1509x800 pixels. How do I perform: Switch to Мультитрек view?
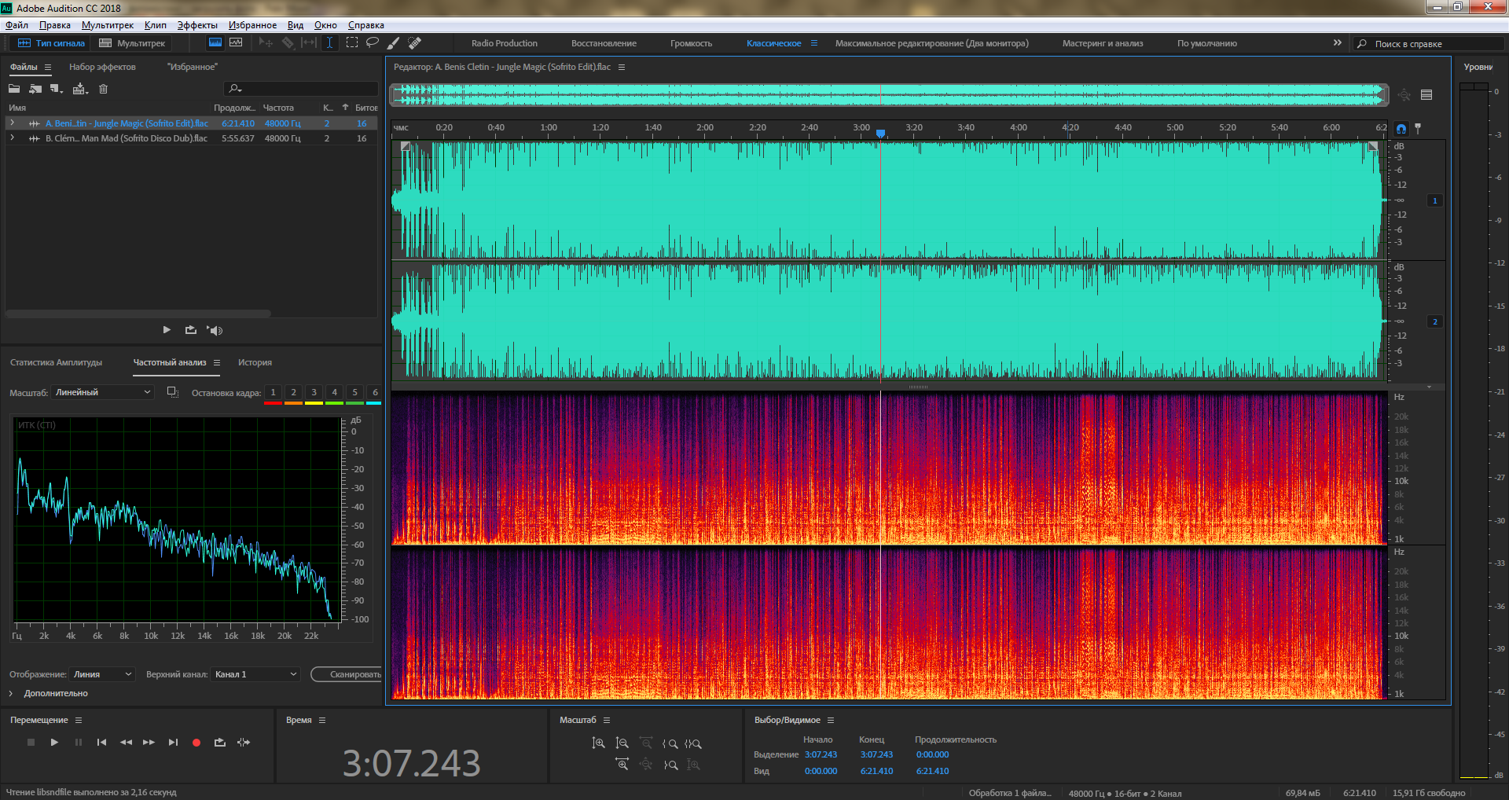pyautogui.click(x=133, y=43)
